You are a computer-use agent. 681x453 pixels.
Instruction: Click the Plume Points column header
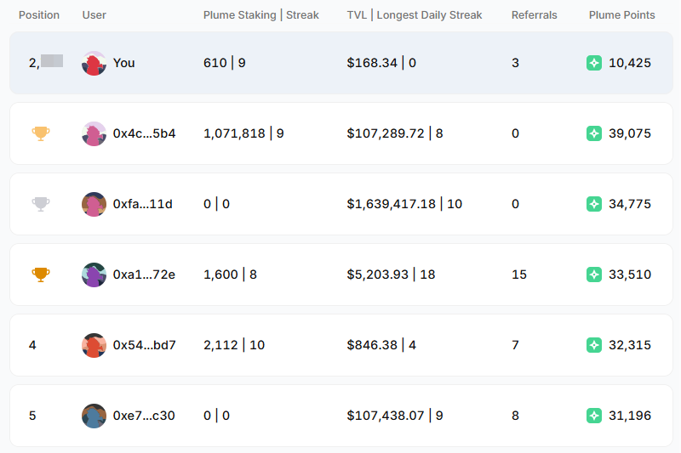622,15
